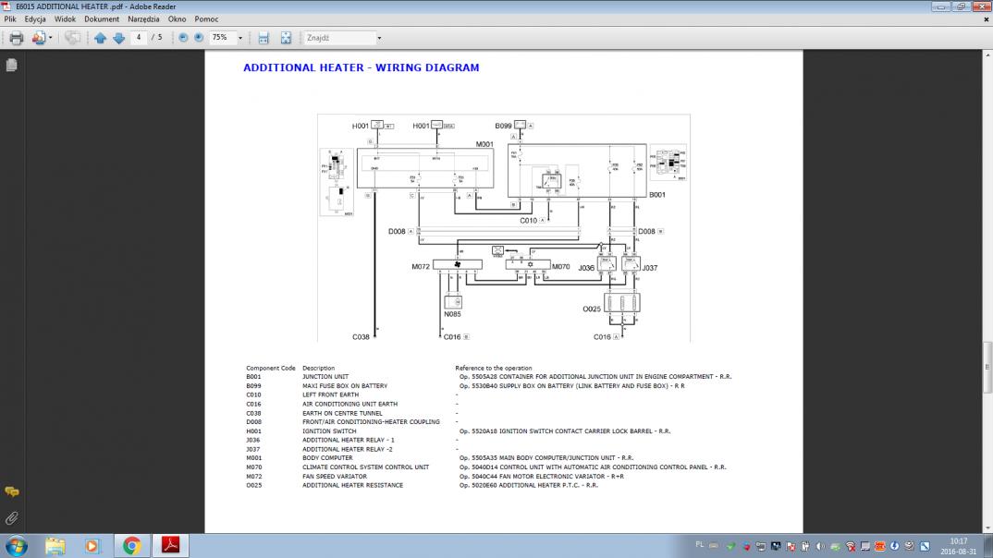The width and height of the screenshot is (993, 558).
Task: Click the PL language indicator in tray
Action: coord(699,545)
